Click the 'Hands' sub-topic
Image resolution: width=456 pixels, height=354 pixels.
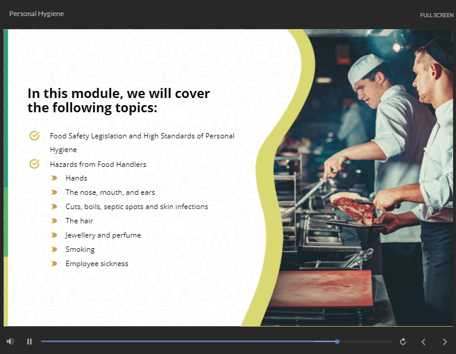click(76, 178)
